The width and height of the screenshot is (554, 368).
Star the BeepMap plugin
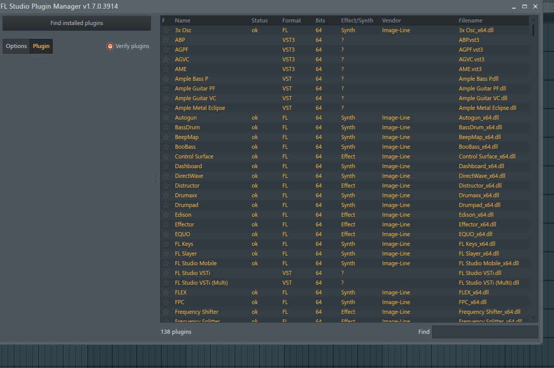tap(166, 137)
